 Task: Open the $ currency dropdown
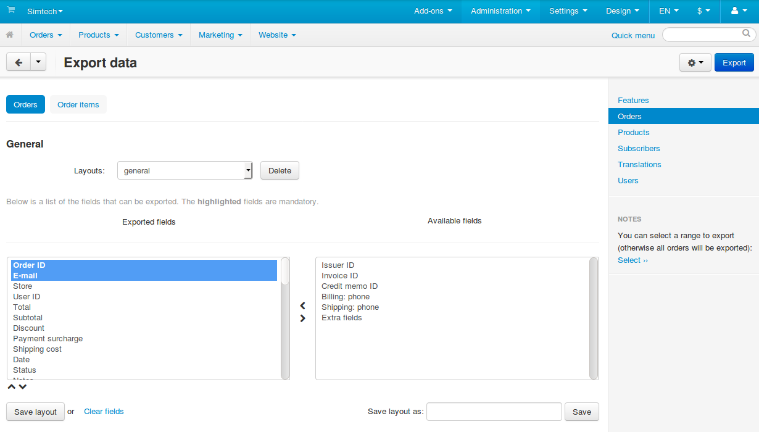(703, 11)
